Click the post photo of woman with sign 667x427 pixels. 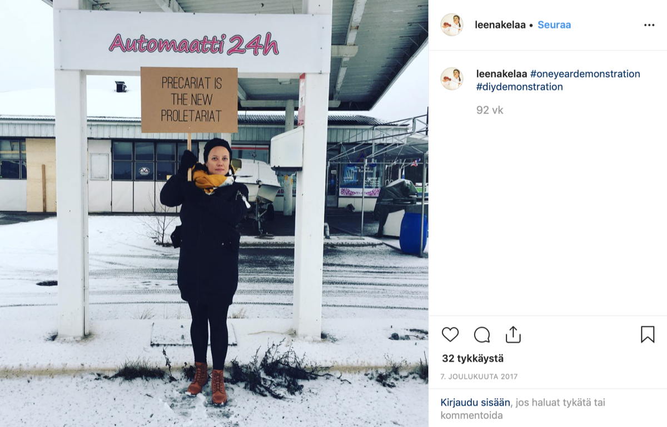[214, 213]
